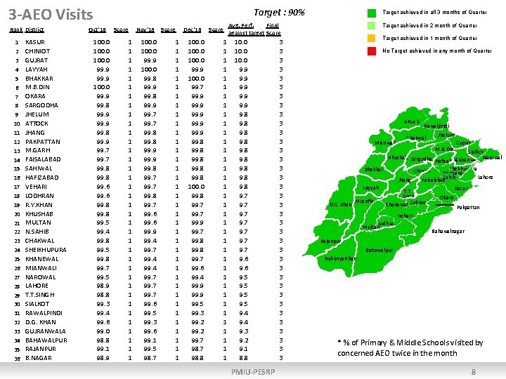This screenshot has width=506, height=379.
Task: Select HAFIZABAD in the District column
Action: click(41, 178)
